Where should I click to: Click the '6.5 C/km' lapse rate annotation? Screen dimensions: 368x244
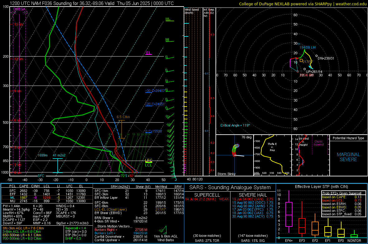[123, 117]
